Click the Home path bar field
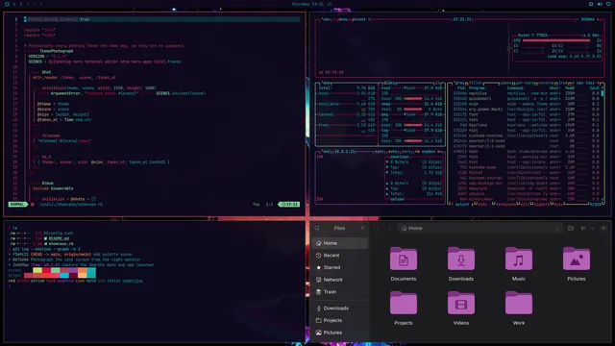The height and width of the screenshot is (346, 615). pos(480,228)
